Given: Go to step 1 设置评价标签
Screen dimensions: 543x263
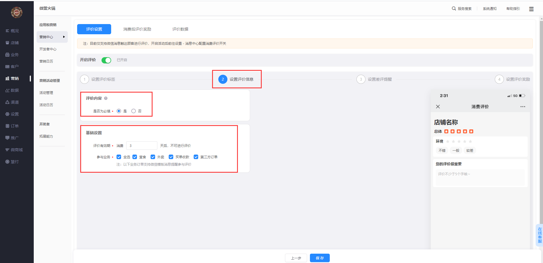Looking at the screenshot, I should click(x=98, y=79).
